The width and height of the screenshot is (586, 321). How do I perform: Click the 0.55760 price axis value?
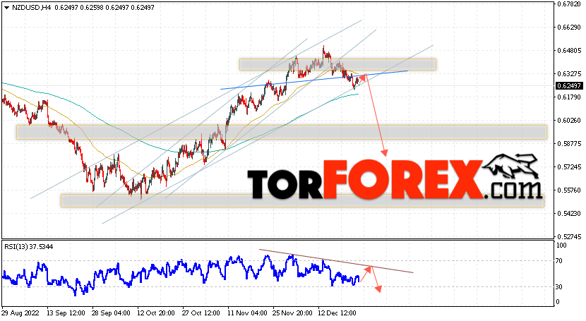click(x=569, y=190)
